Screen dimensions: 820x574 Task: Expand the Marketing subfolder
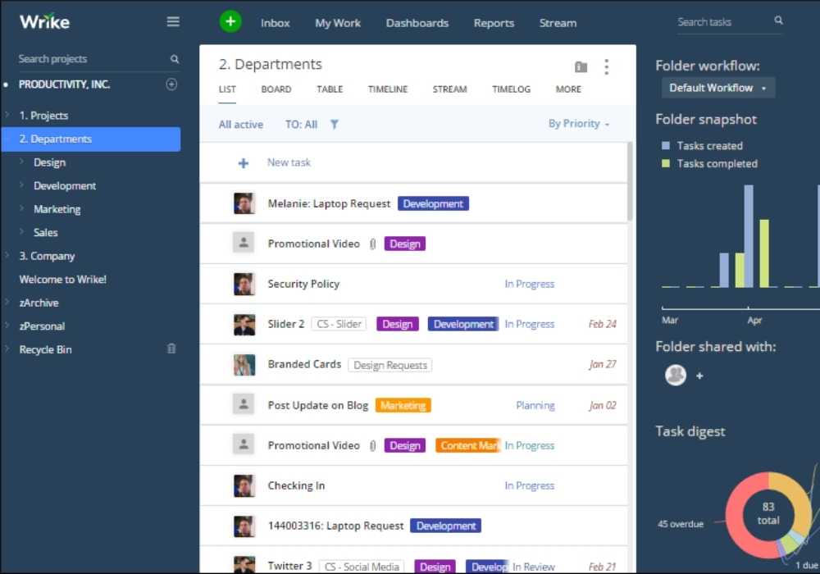click(21, 208)
